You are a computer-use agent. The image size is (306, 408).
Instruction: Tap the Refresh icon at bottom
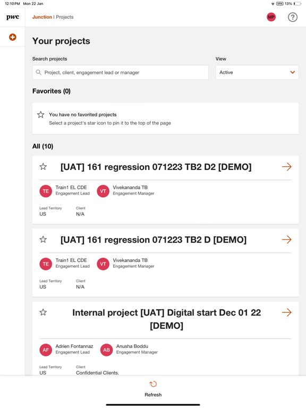[153, 384]
